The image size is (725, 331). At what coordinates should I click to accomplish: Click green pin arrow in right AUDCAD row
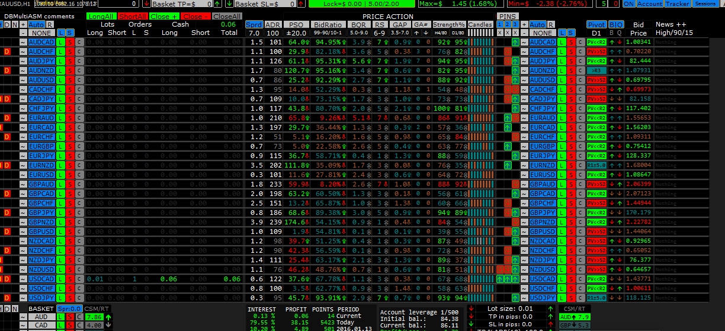515,42
